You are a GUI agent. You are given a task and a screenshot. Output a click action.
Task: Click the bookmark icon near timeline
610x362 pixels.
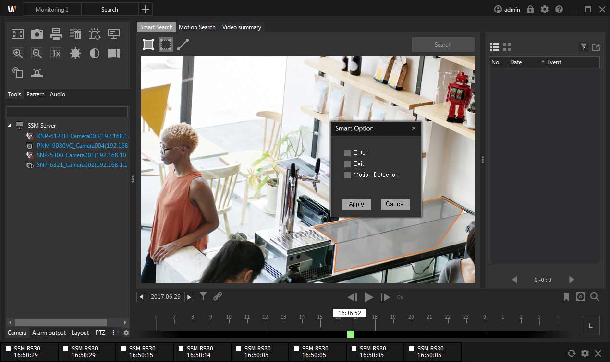tap(566, 297)
